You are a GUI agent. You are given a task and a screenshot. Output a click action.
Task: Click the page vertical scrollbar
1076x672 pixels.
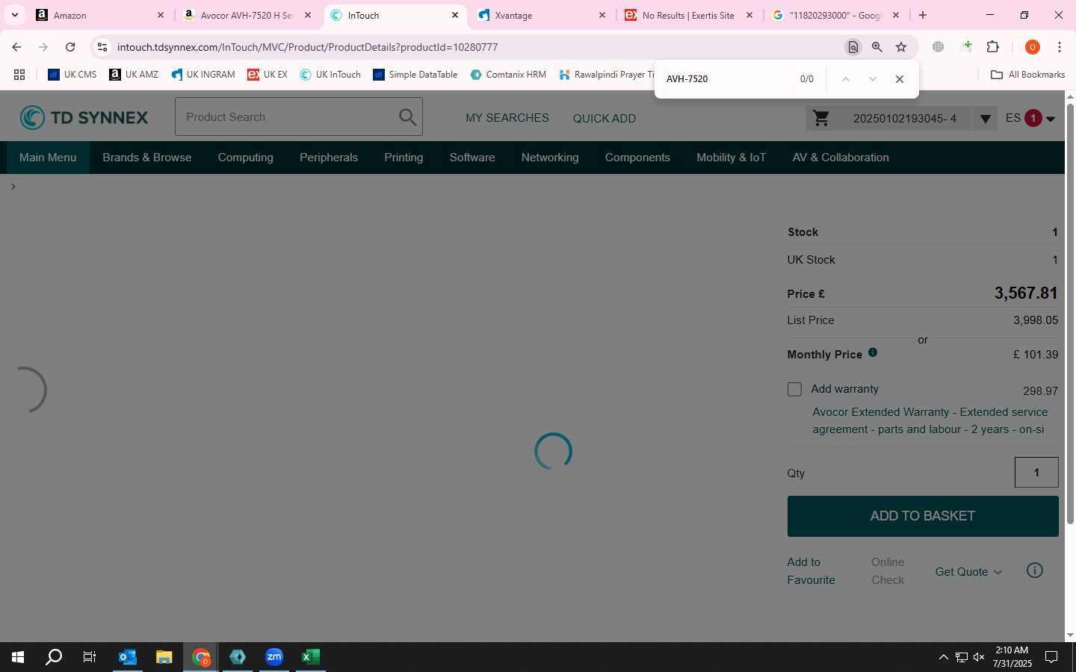(x=1070, y=314)
